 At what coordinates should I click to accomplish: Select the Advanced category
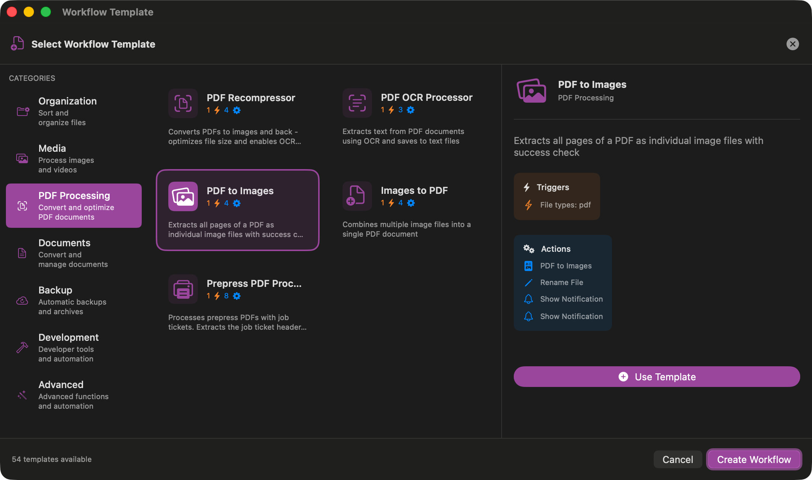click(74, 395)
